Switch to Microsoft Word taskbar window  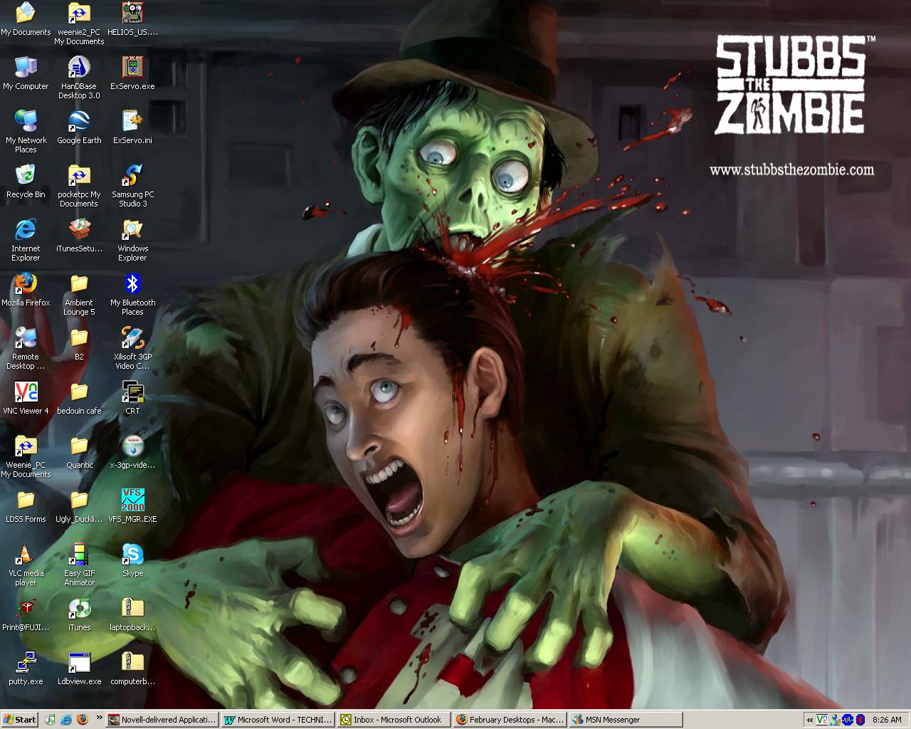click(x=278, y=720)
